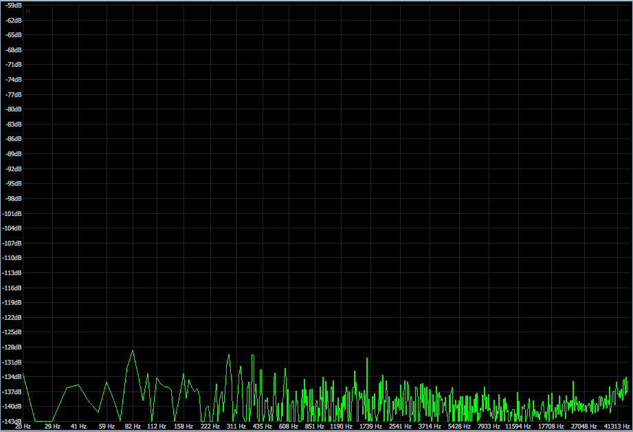
Task: Click the 59 Hz frequency label
Action: click(107, 426)
